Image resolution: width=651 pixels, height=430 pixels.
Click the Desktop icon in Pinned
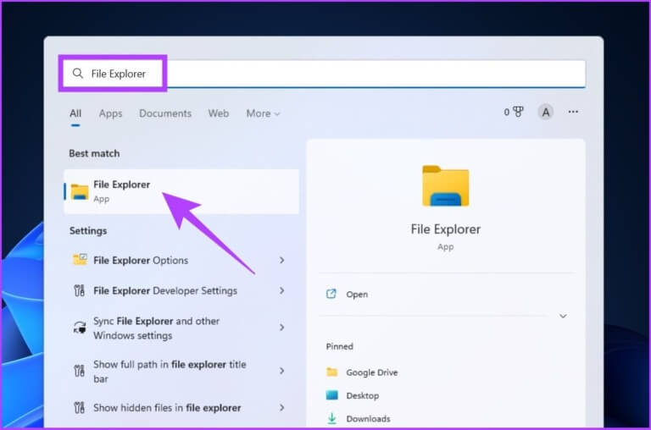331,394
